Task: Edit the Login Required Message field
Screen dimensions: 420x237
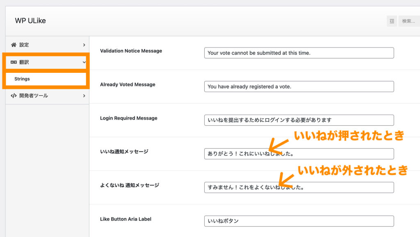Action: coord(299,120)
